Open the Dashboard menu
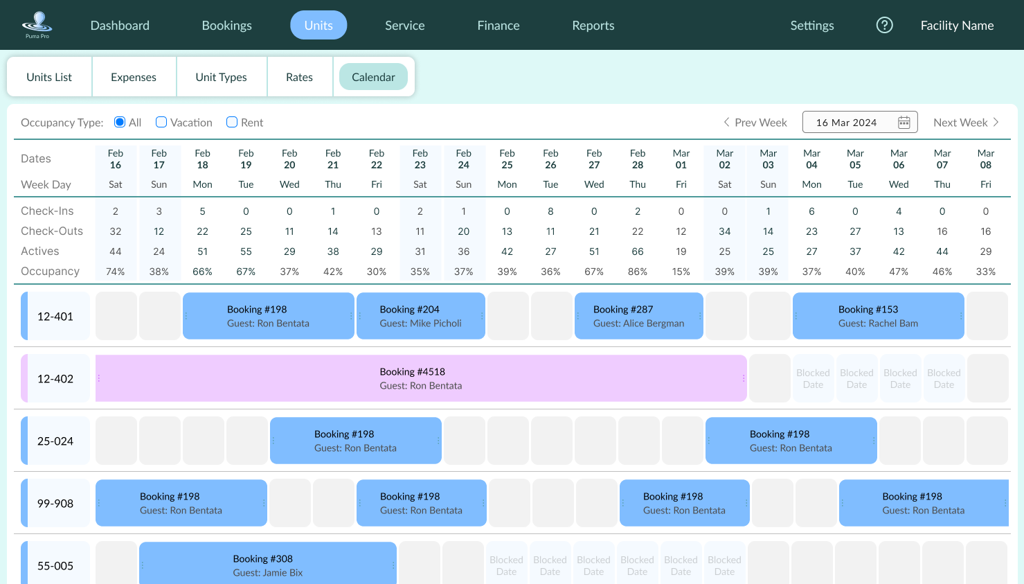 pyautogui.click(x=120, y=26)
